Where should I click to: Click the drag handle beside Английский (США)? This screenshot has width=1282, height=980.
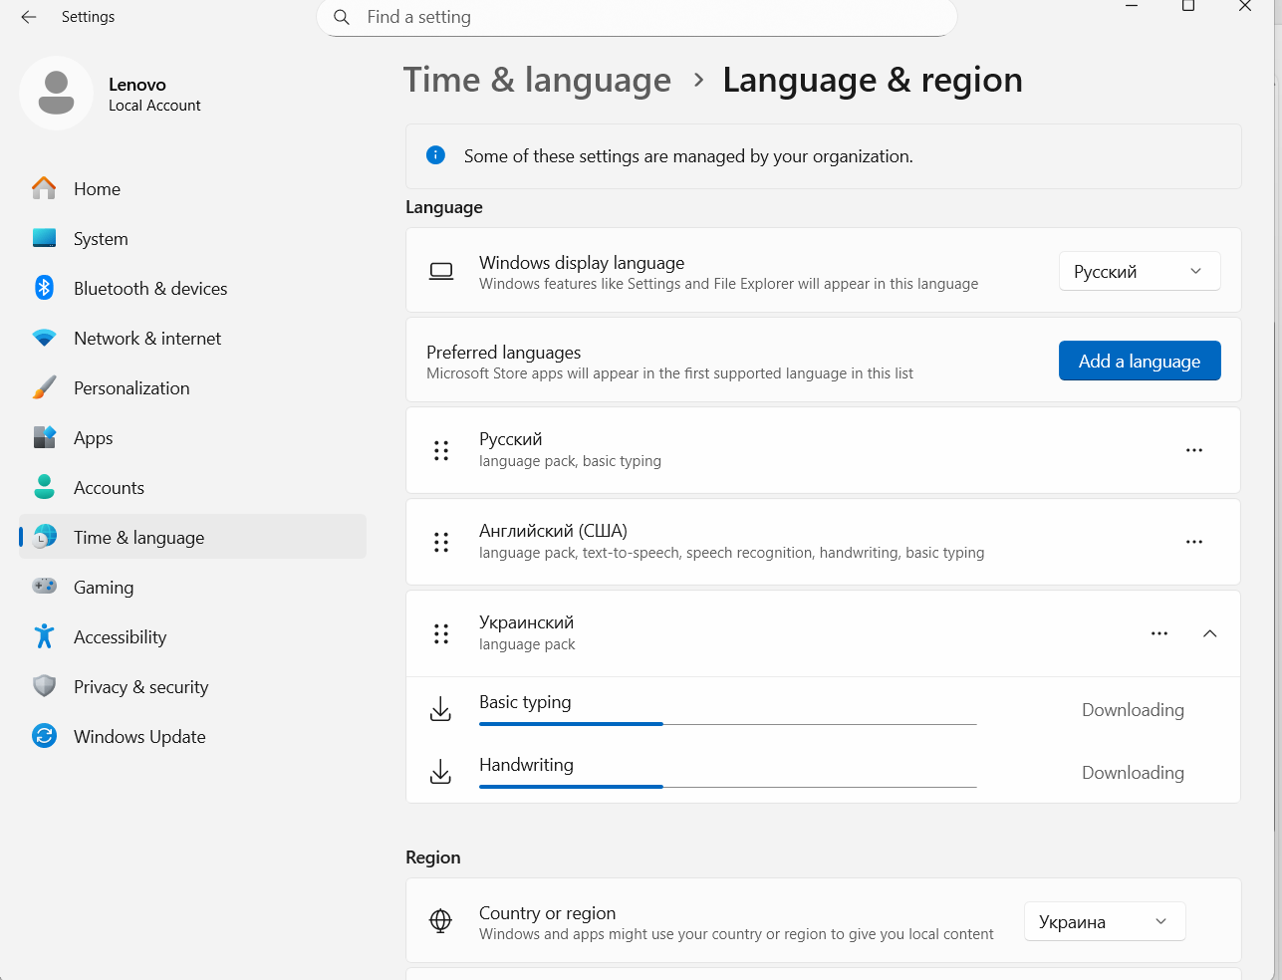(x=441, y=542)
